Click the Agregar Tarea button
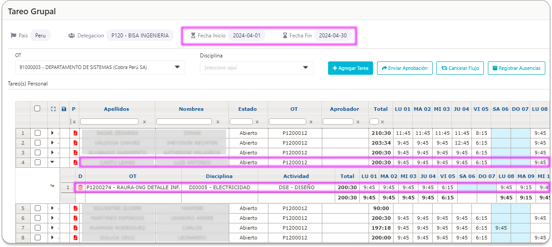Screen dimensions: 552x247 [x=350, y=68]
